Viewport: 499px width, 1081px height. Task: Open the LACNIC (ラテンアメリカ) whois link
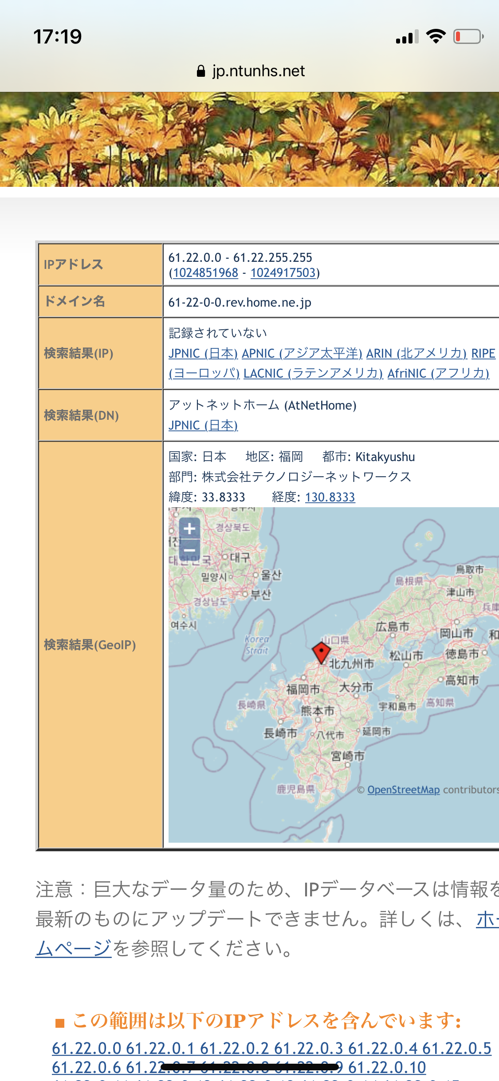pos(313,373)
